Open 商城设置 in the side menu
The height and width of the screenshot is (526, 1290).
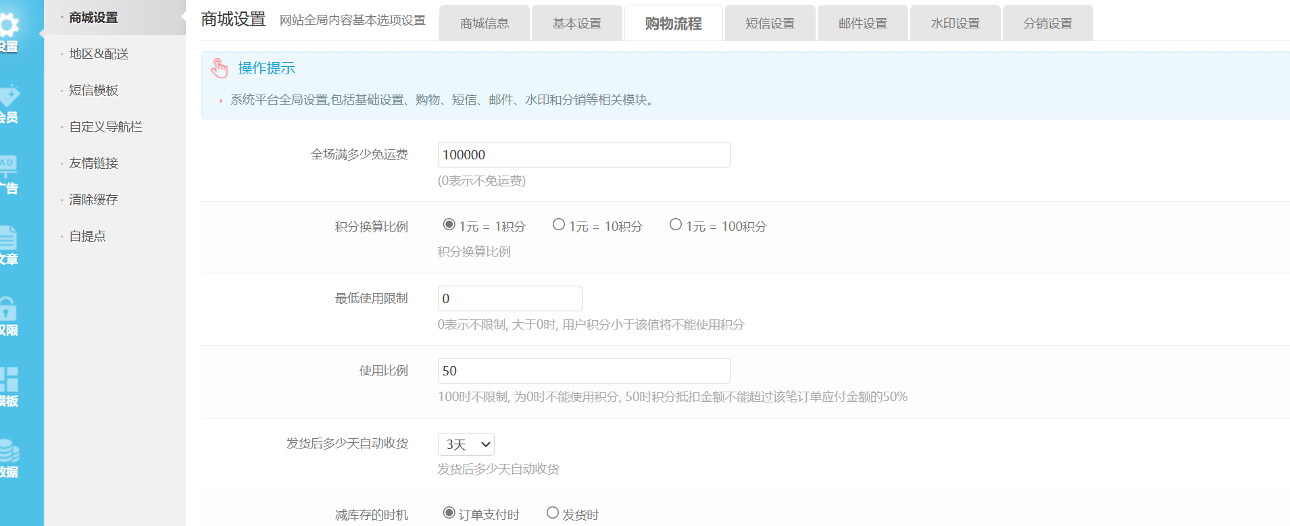click(94, 18)
